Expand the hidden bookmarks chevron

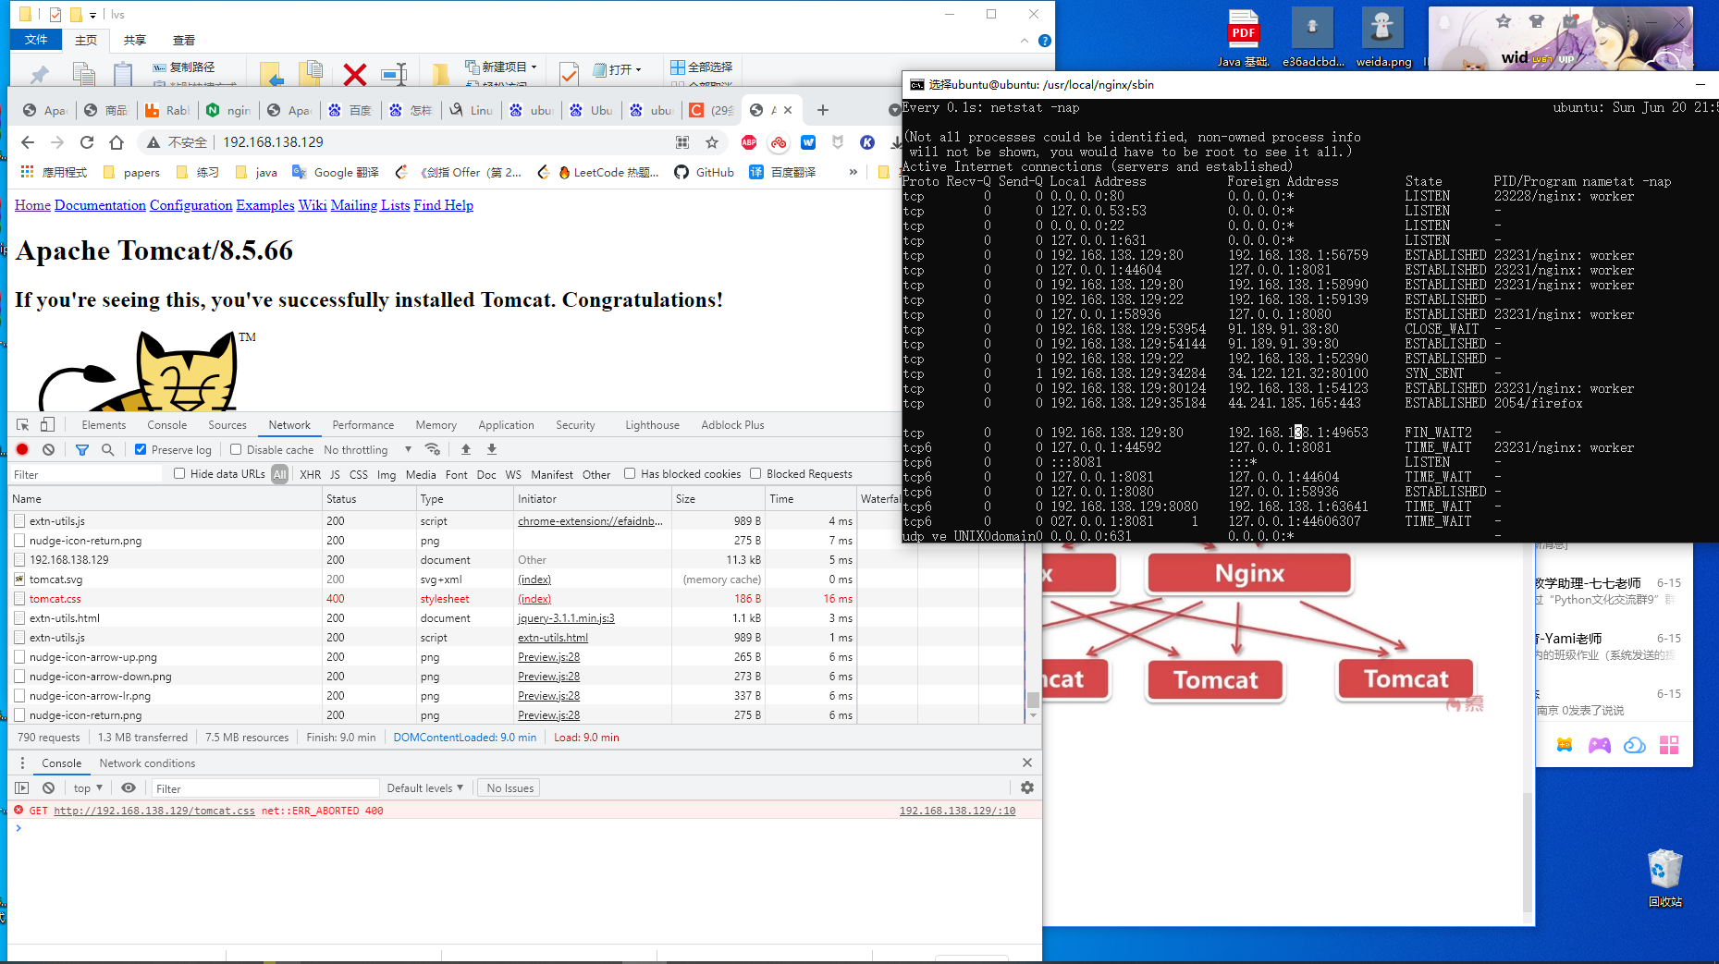coord(853,172)
